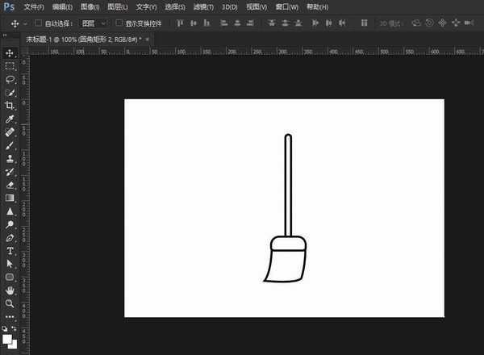Select the Pen tool

point(10,237)
